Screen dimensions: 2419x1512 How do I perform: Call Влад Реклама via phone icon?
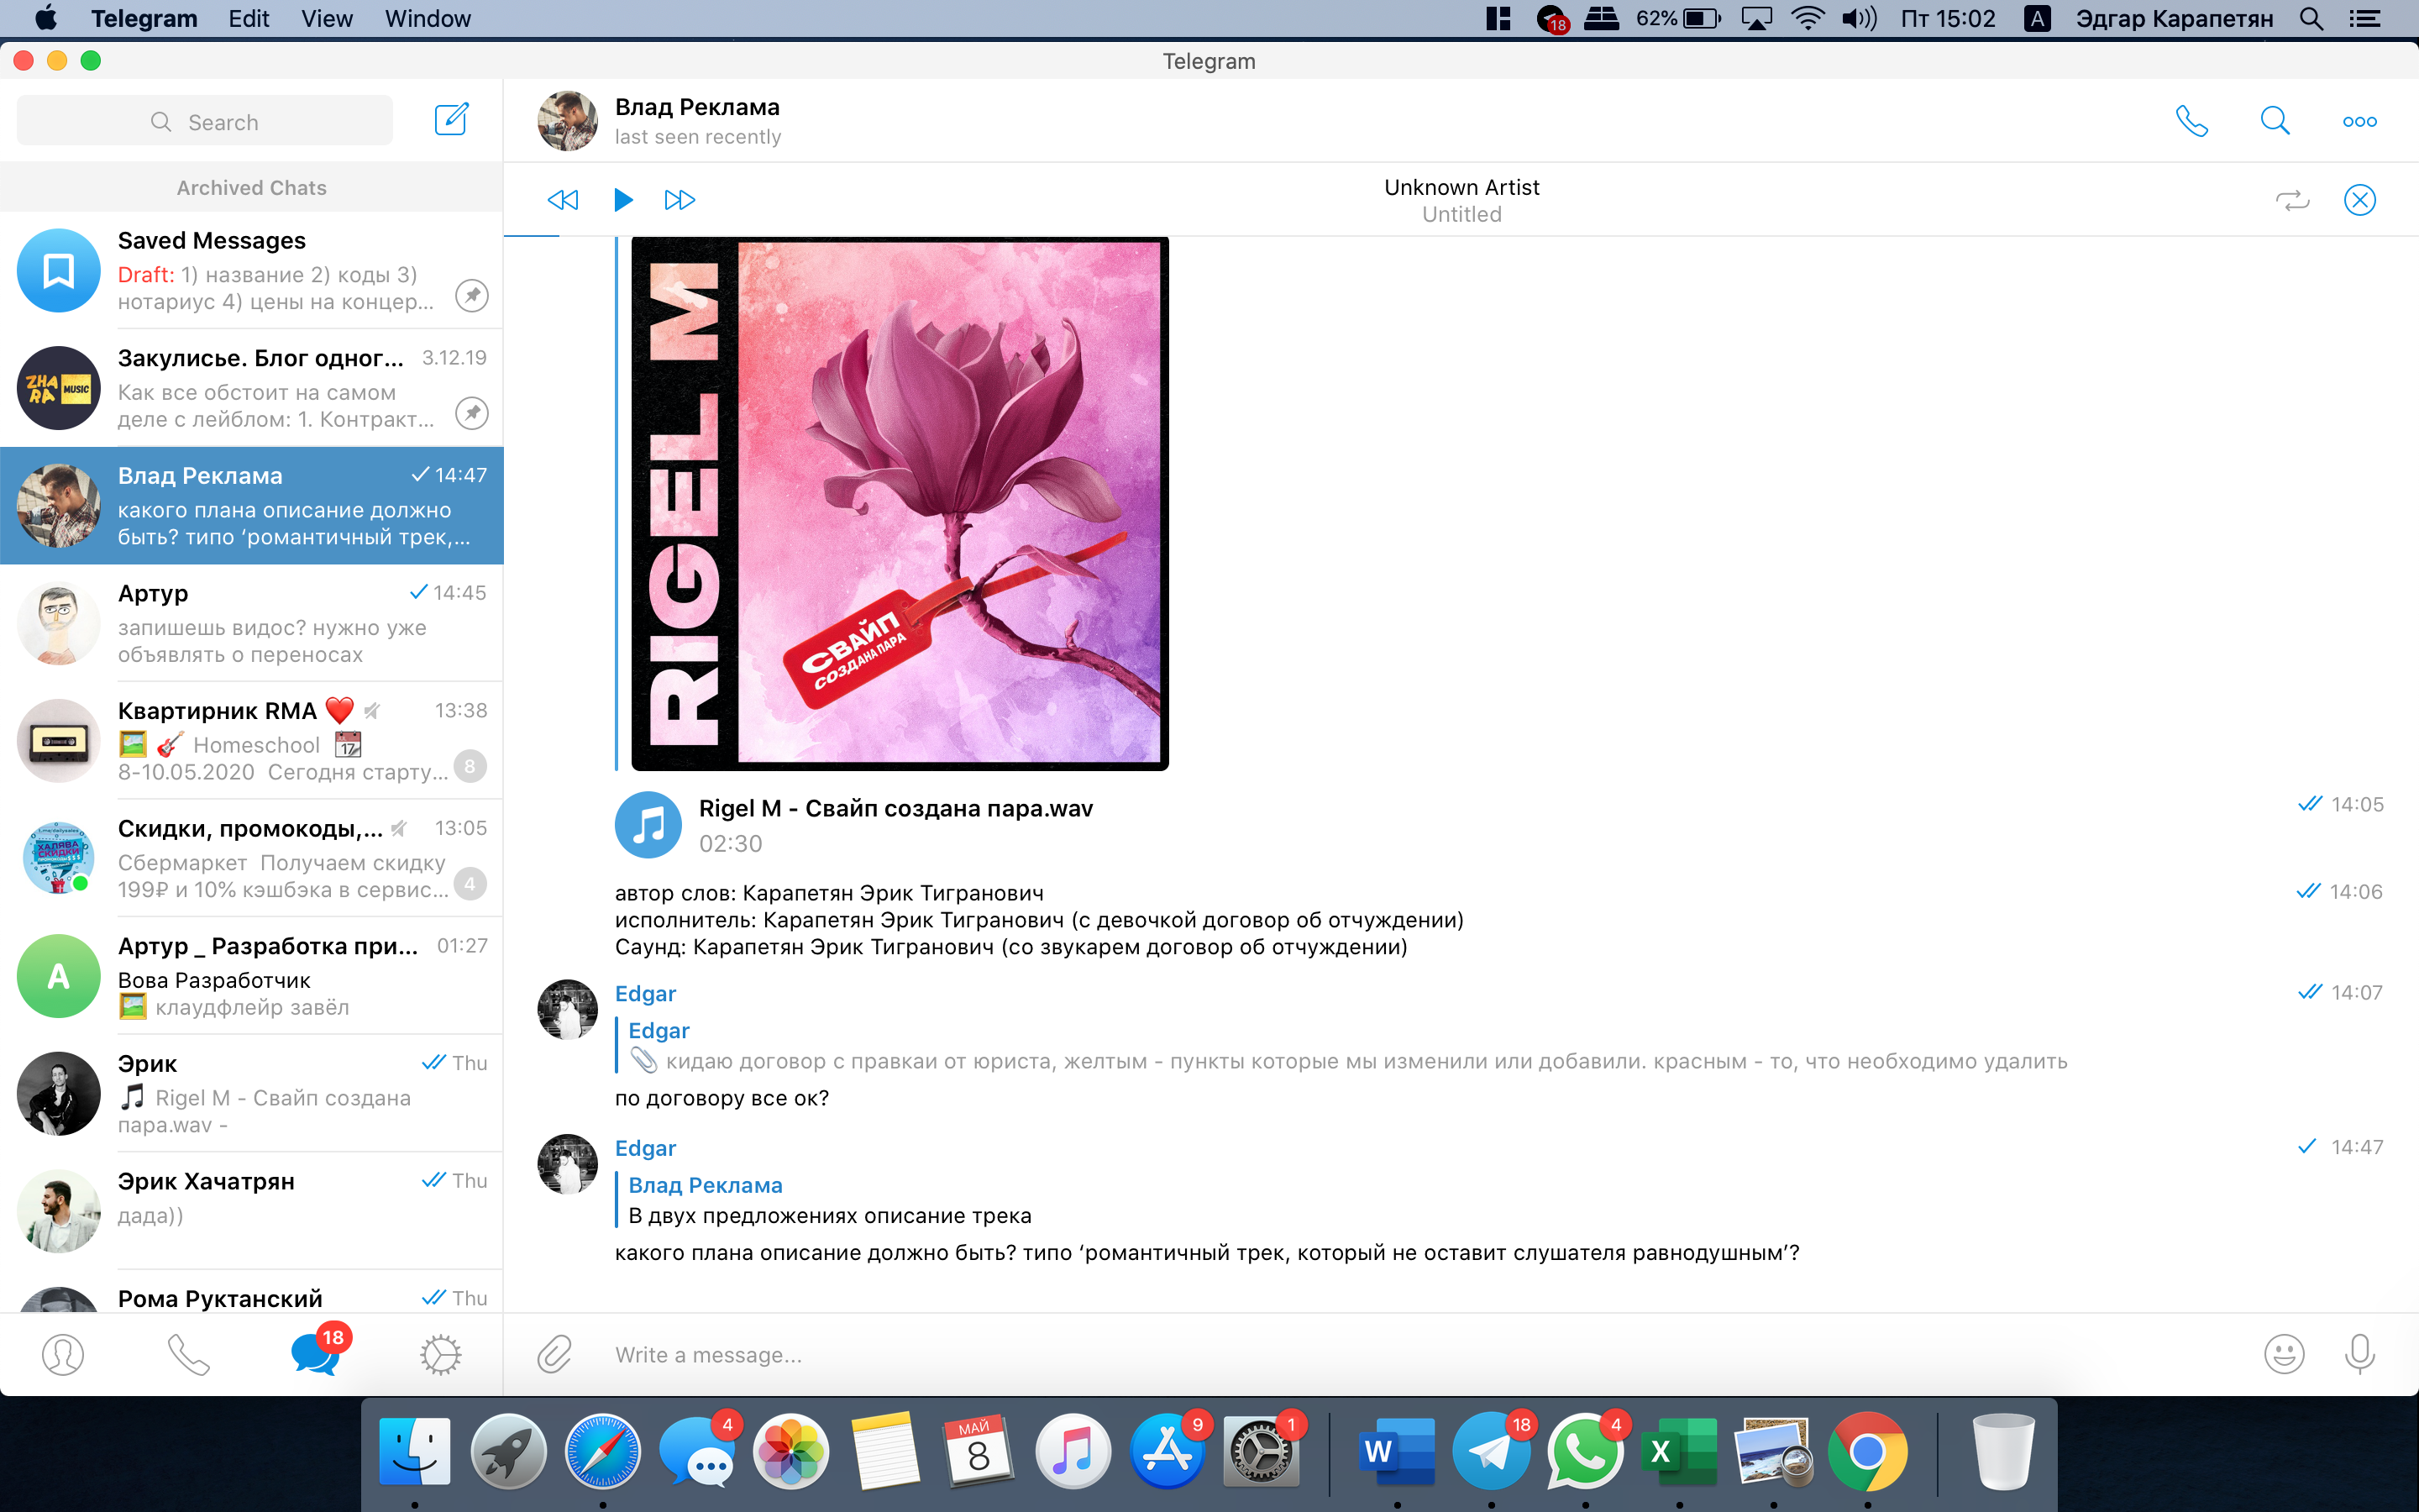pos(2191,121)
